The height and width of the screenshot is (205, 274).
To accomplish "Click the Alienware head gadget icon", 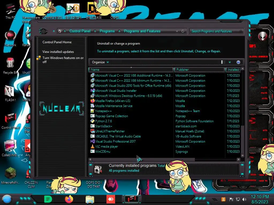I will [262, 36].
